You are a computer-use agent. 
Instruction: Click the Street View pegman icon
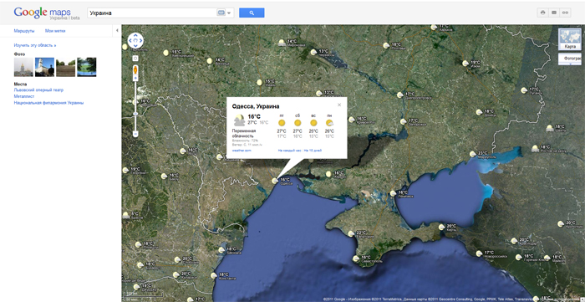[x=135, y=69]
